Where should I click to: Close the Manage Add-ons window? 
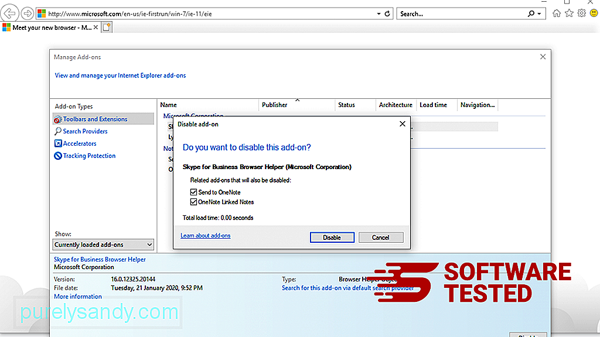(x=543, y=57)
